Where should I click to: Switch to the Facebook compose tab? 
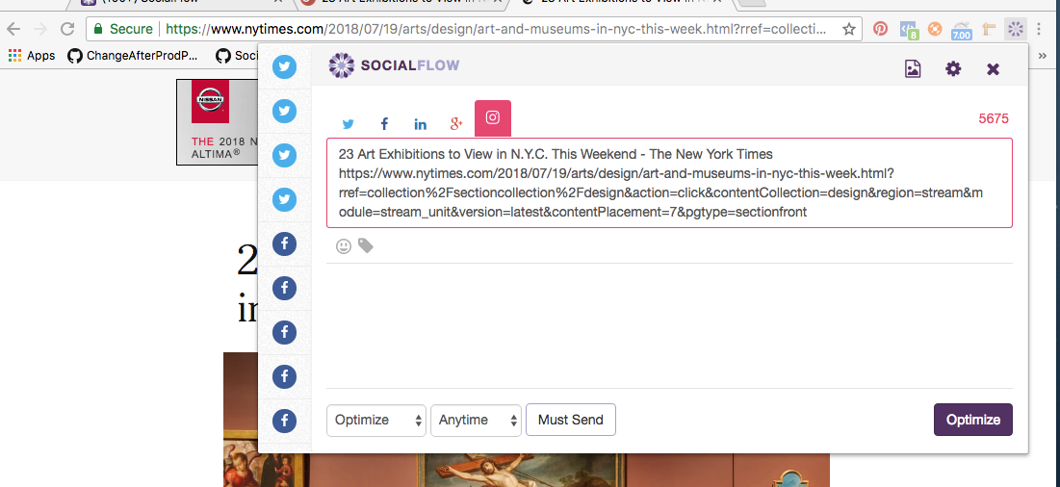pyautogui.click(x=384, y=123)
